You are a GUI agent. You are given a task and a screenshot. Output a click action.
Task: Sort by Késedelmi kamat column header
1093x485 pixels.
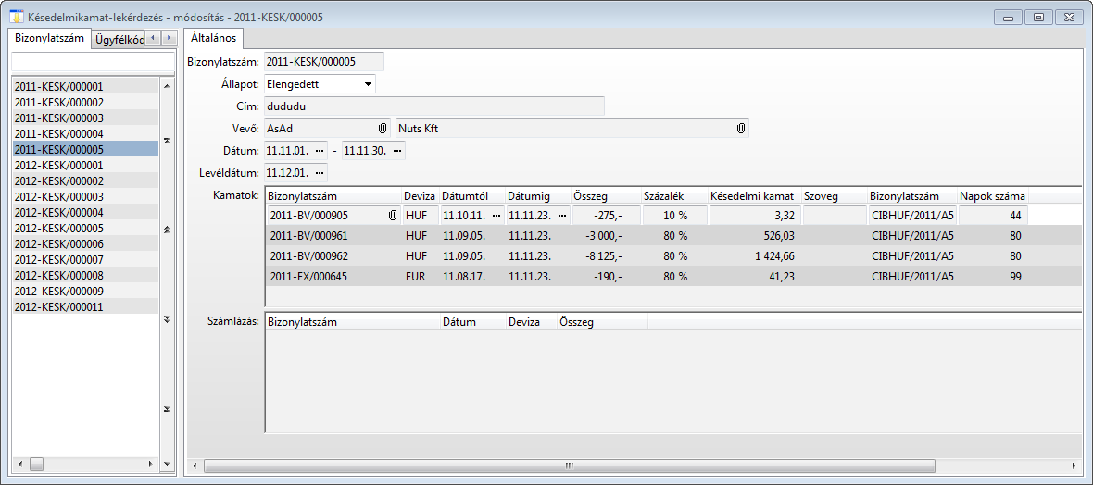tap(753, 196)
